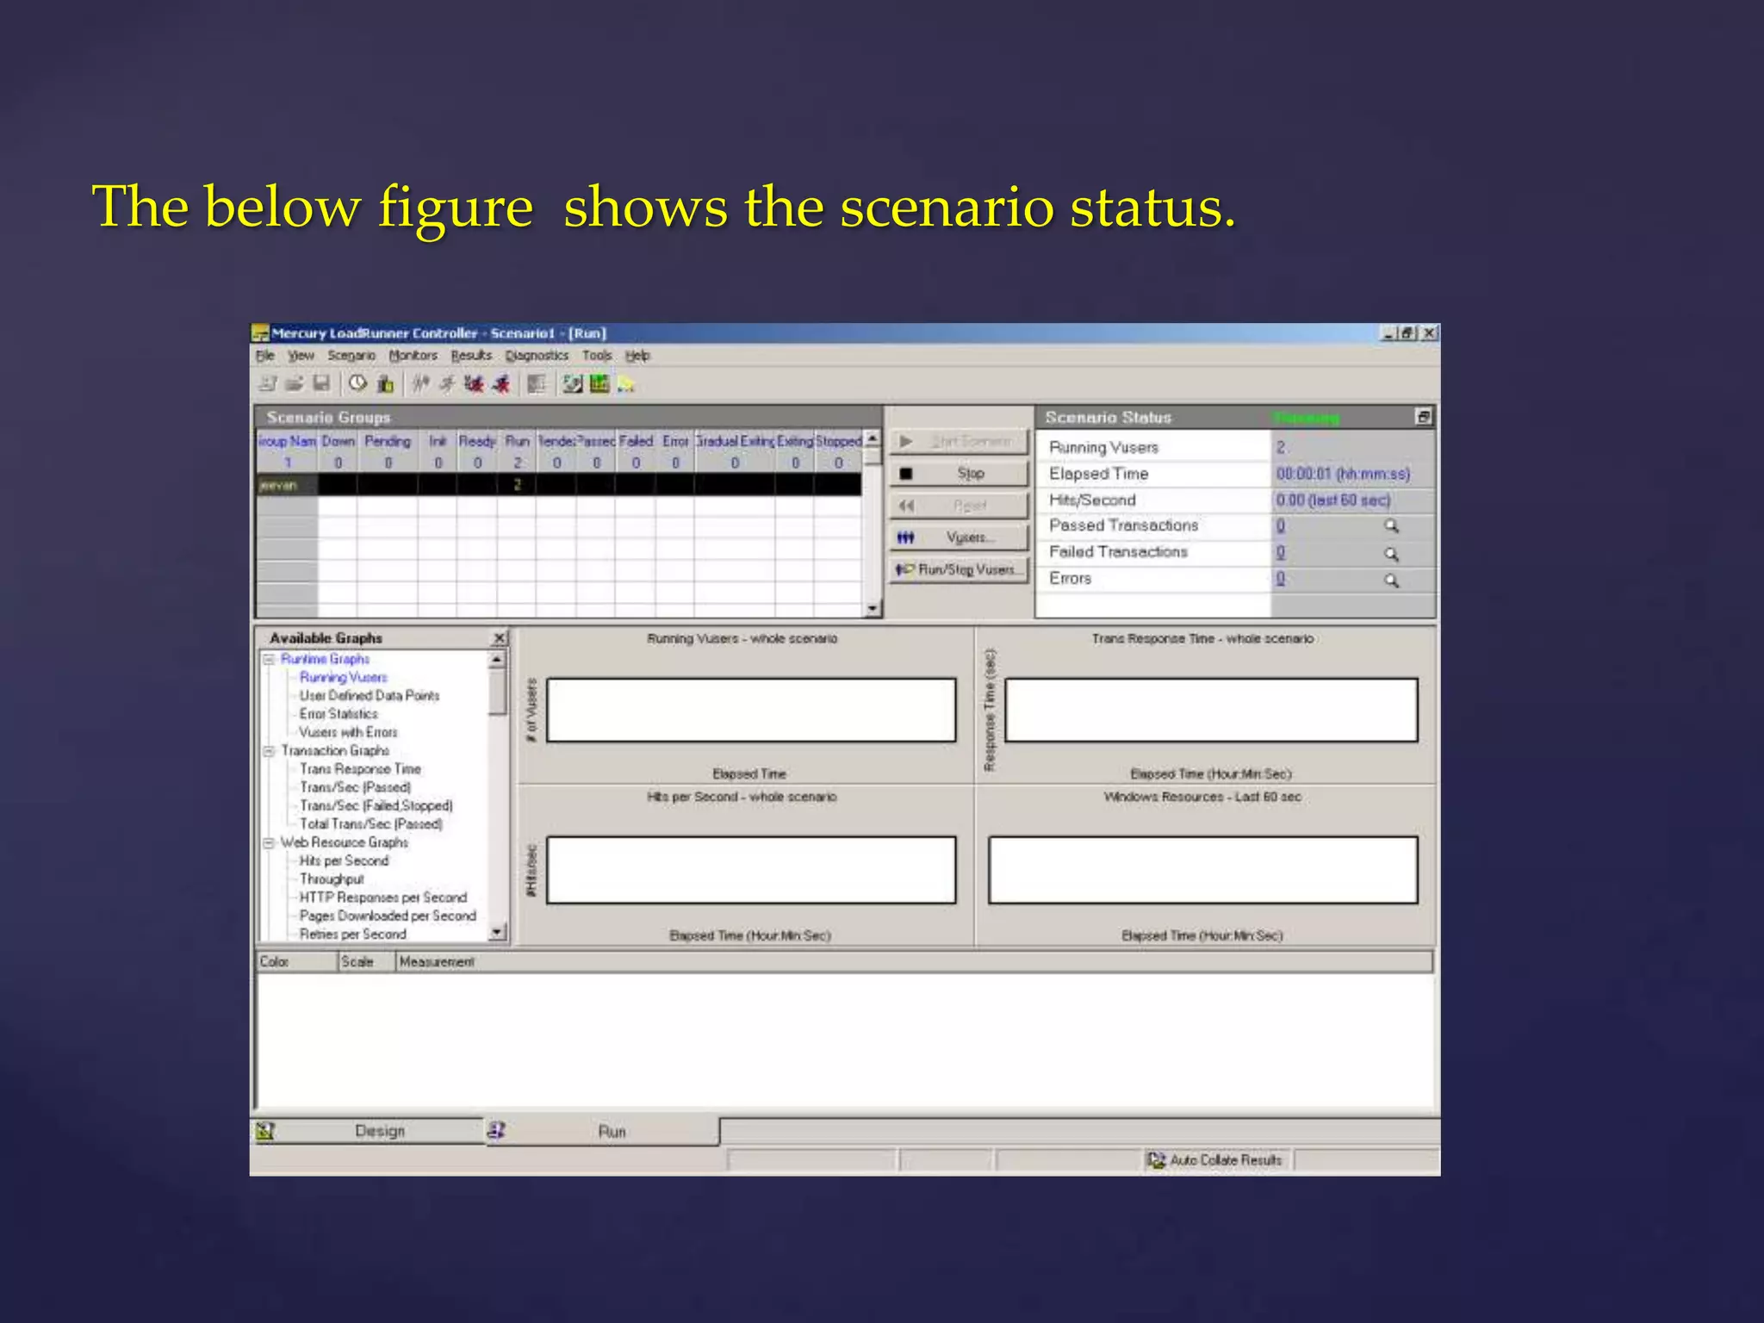Click the second red Stop Vusers toolbar icon
The image size is (1764, 1323).
pos(501,383)
